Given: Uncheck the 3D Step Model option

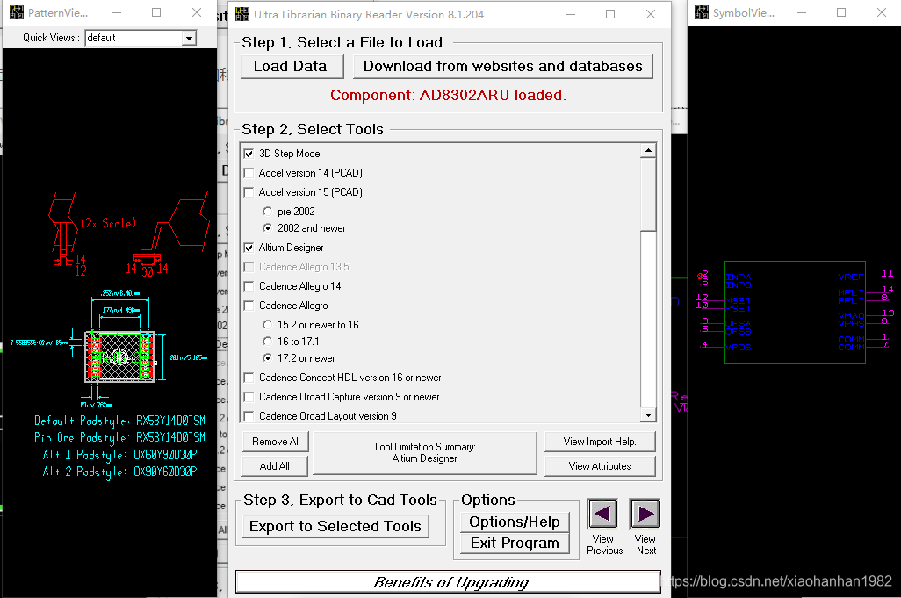Looking at the screenshot, I should [x=249, y=153].
